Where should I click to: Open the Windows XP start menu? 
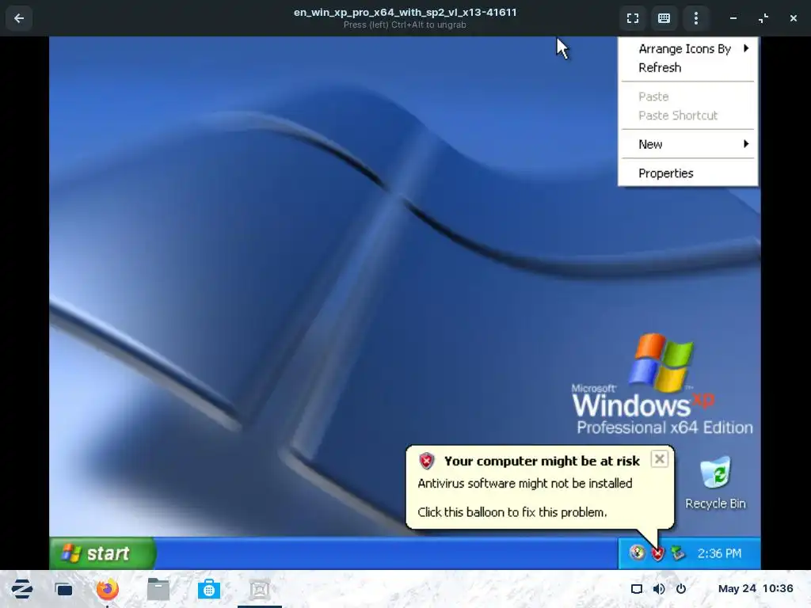(102, 553)
